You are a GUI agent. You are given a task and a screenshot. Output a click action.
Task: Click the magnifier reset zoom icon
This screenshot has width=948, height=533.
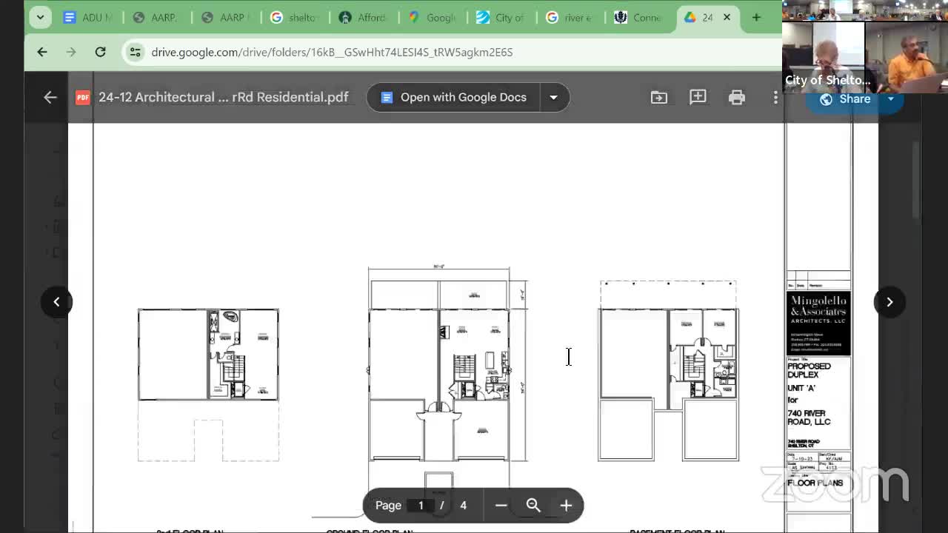533,505
